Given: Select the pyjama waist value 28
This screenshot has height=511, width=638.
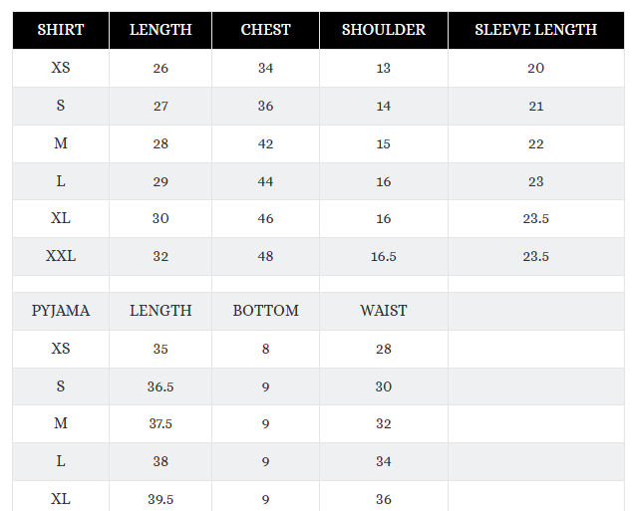Looking at the screenshot, I should (383, 349).
